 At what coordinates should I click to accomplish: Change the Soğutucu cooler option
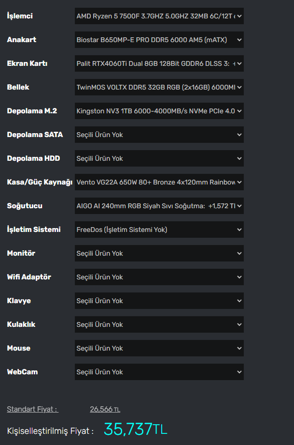point(159,206)
